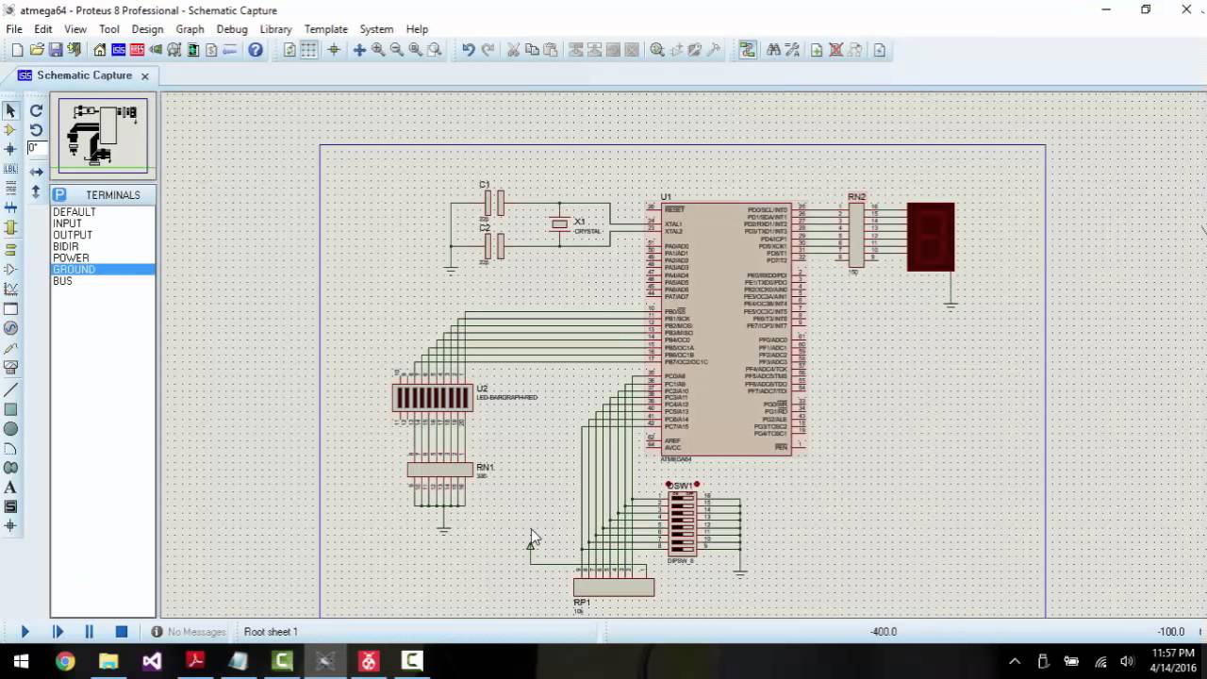Close the Schematic Capture tab
The image size is (1207, 679).
click(145, 75)
